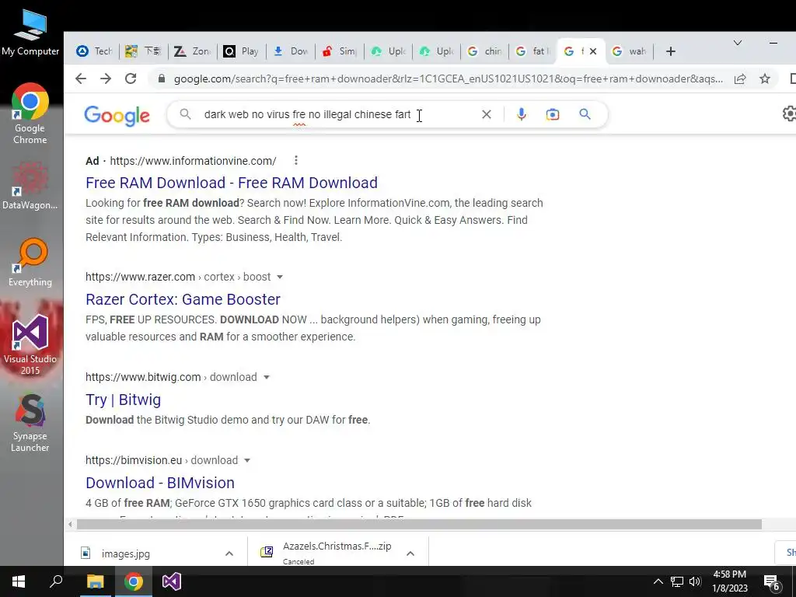Go back to previous page
The image size is (796, 597).
click(x=81, y=79)
